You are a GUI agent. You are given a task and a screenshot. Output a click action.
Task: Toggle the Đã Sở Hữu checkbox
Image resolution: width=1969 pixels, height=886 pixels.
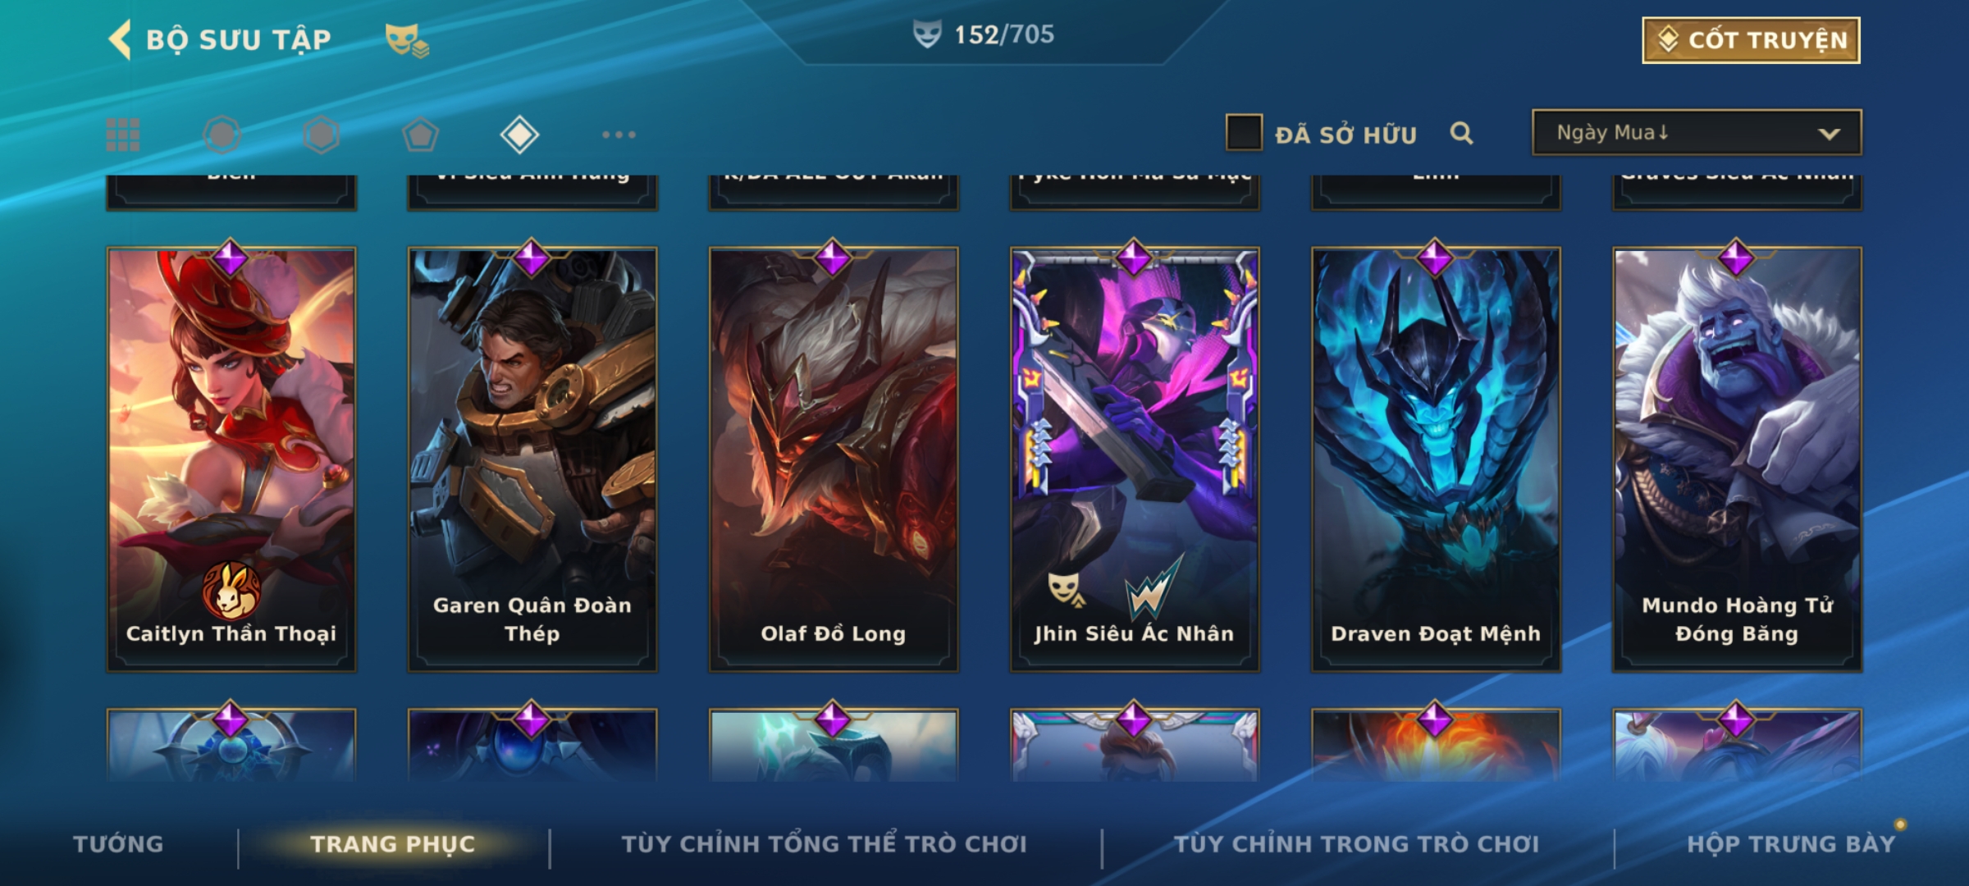click(1244, 133)
